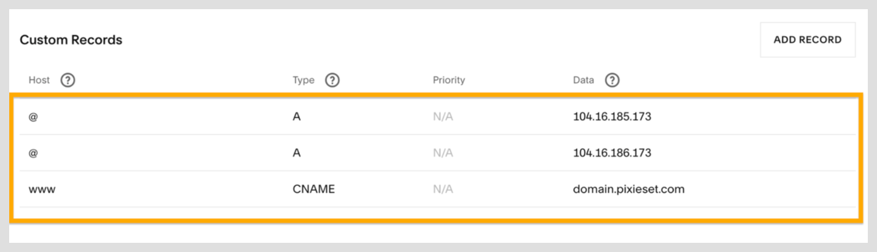Click the ADD RECORD button
The height and width of the screenshot is (252, 877).
[x=808, y=40]
